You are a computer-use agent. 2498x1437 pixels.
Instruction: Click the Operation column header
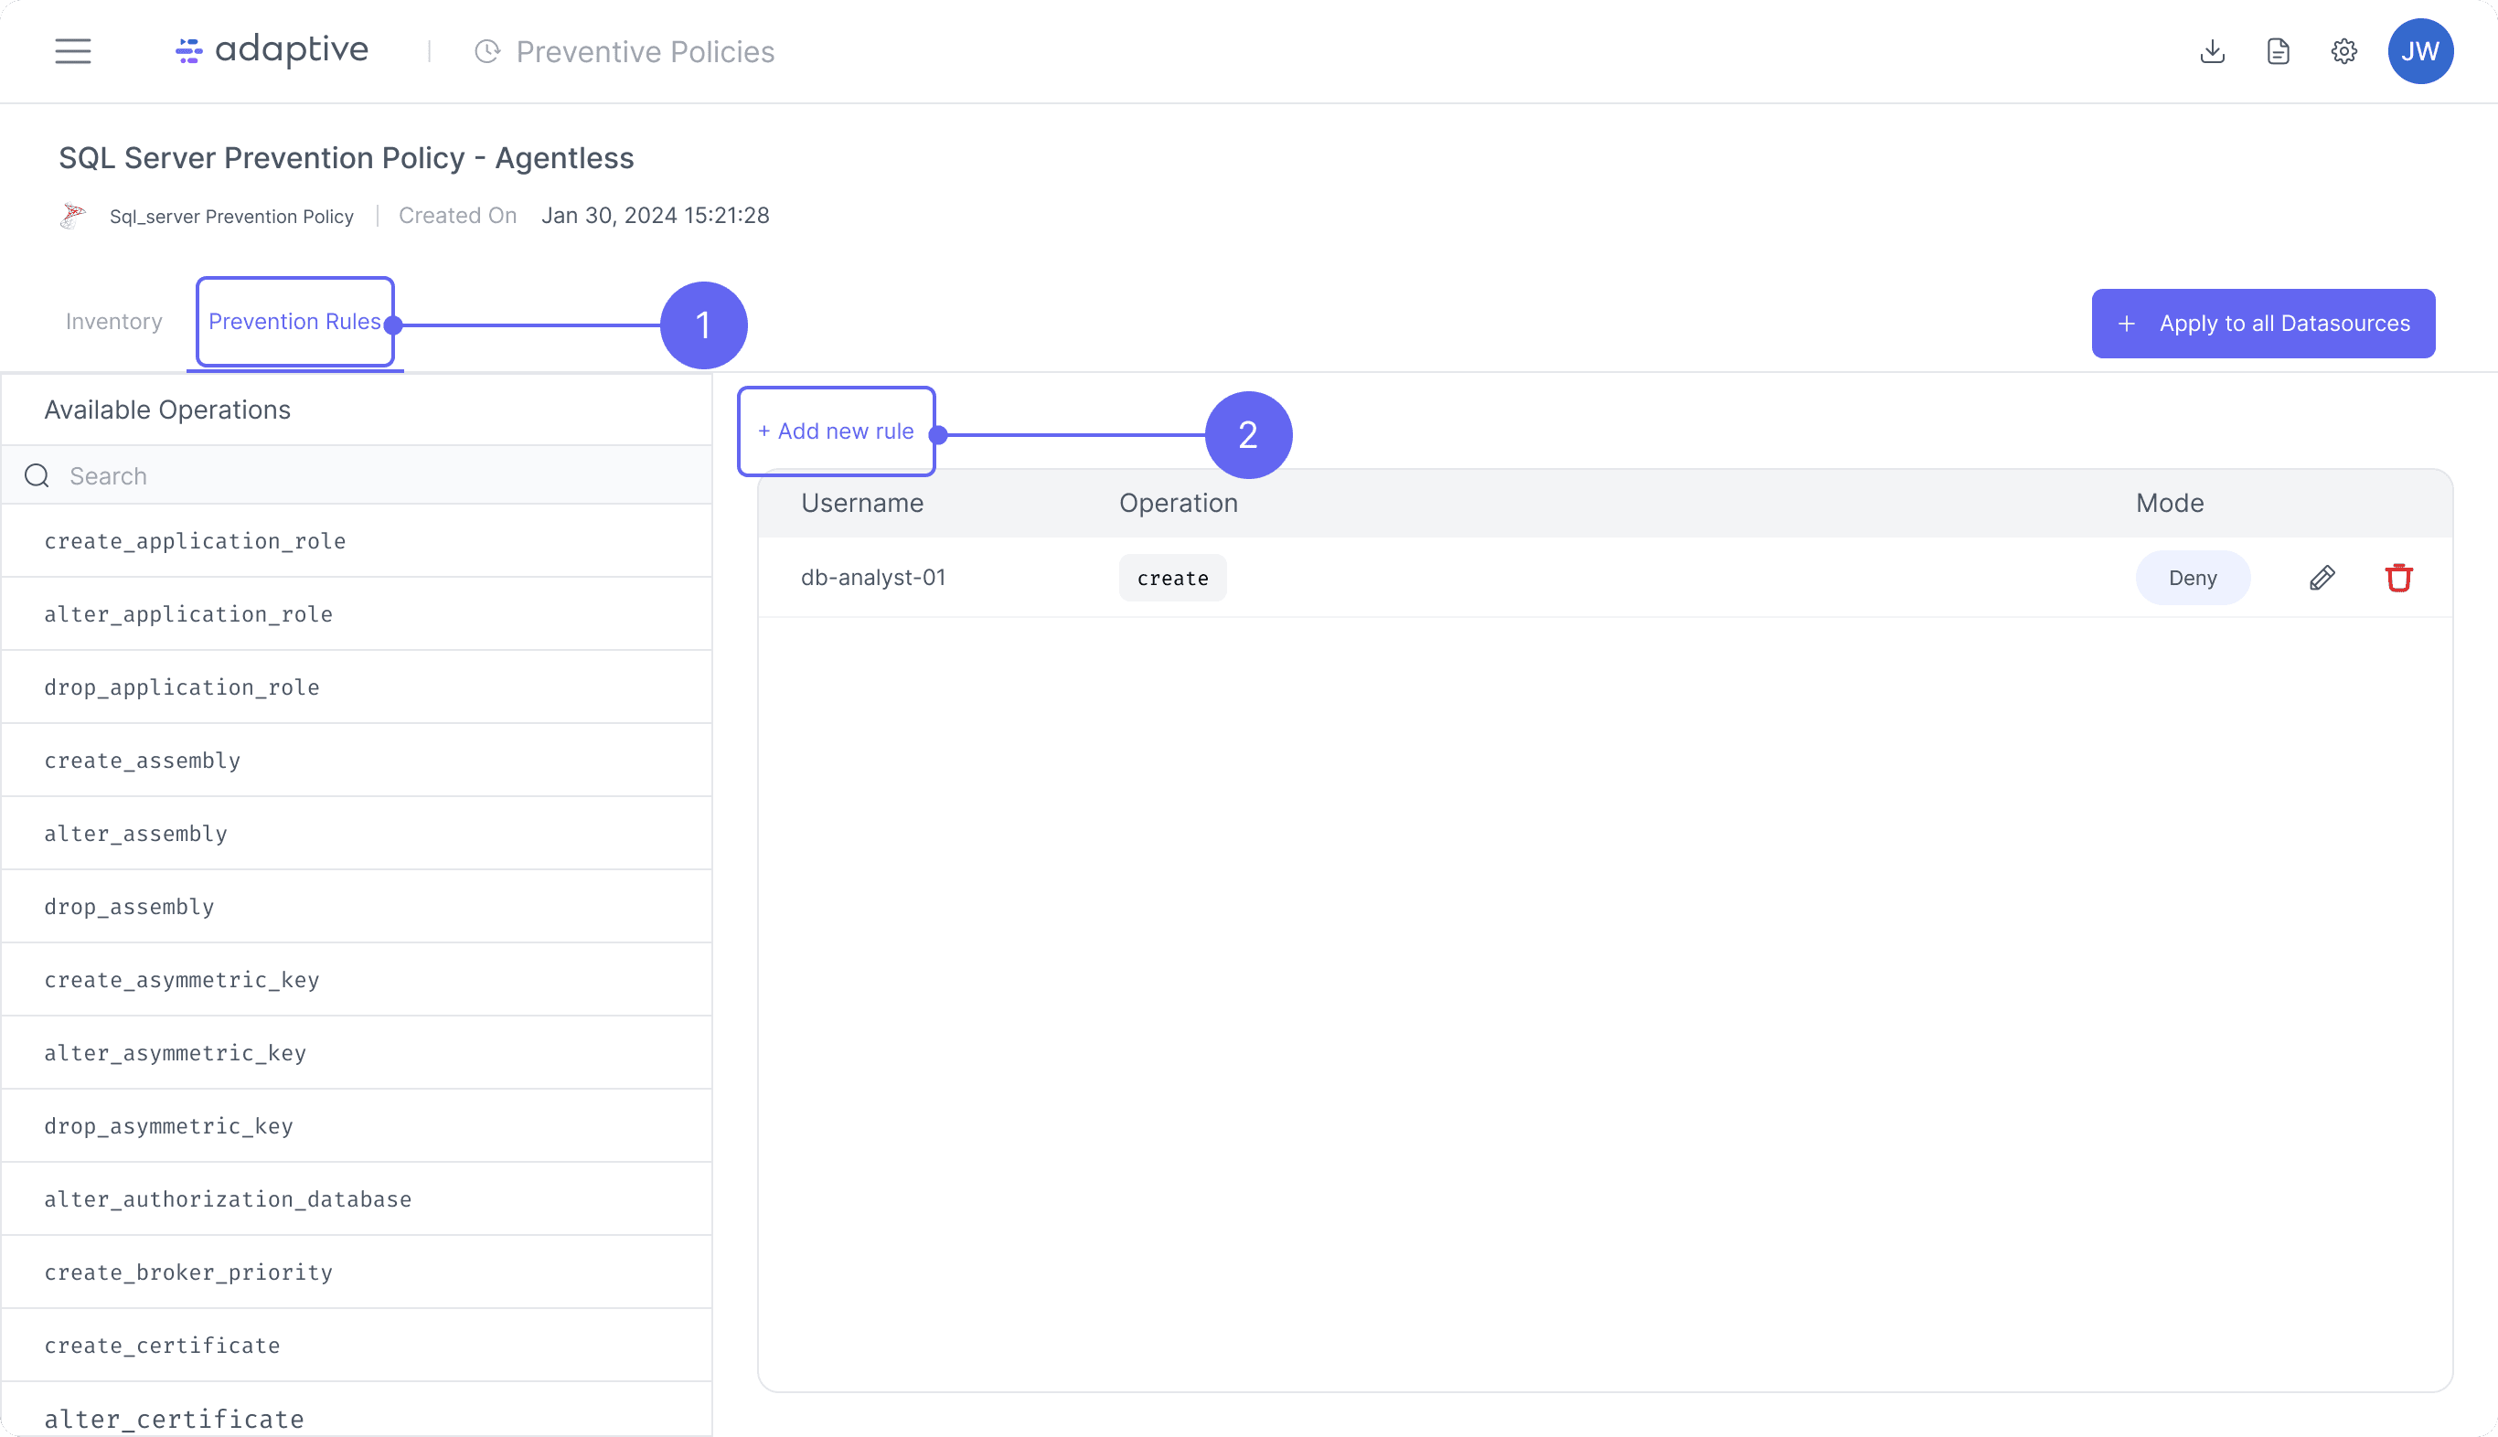click(1179, 504)
